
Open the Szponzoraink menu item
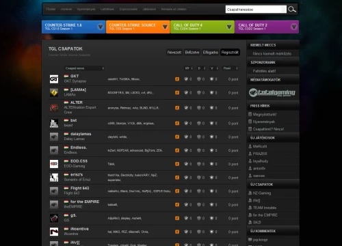coord(129,9)
